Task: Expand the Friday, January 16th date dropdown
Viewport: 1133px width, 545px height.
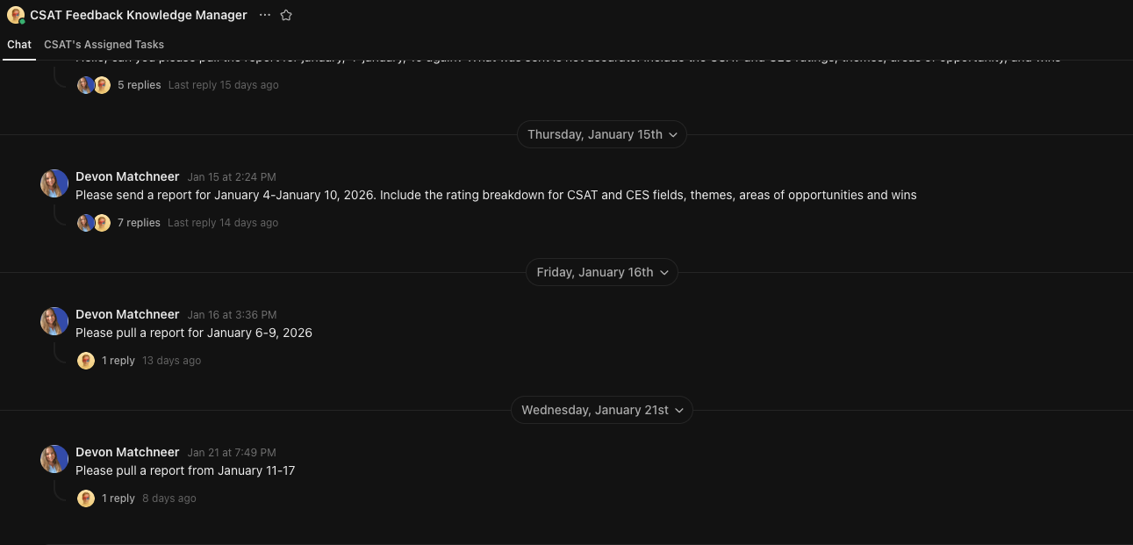Action: (x=602, y=272)
